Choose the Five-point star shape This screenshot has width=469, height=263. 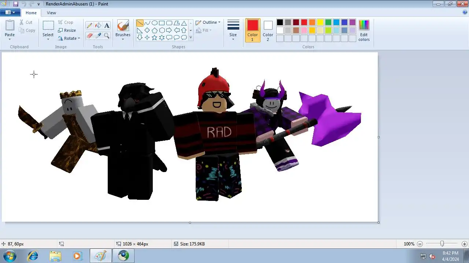click(154, 38)
